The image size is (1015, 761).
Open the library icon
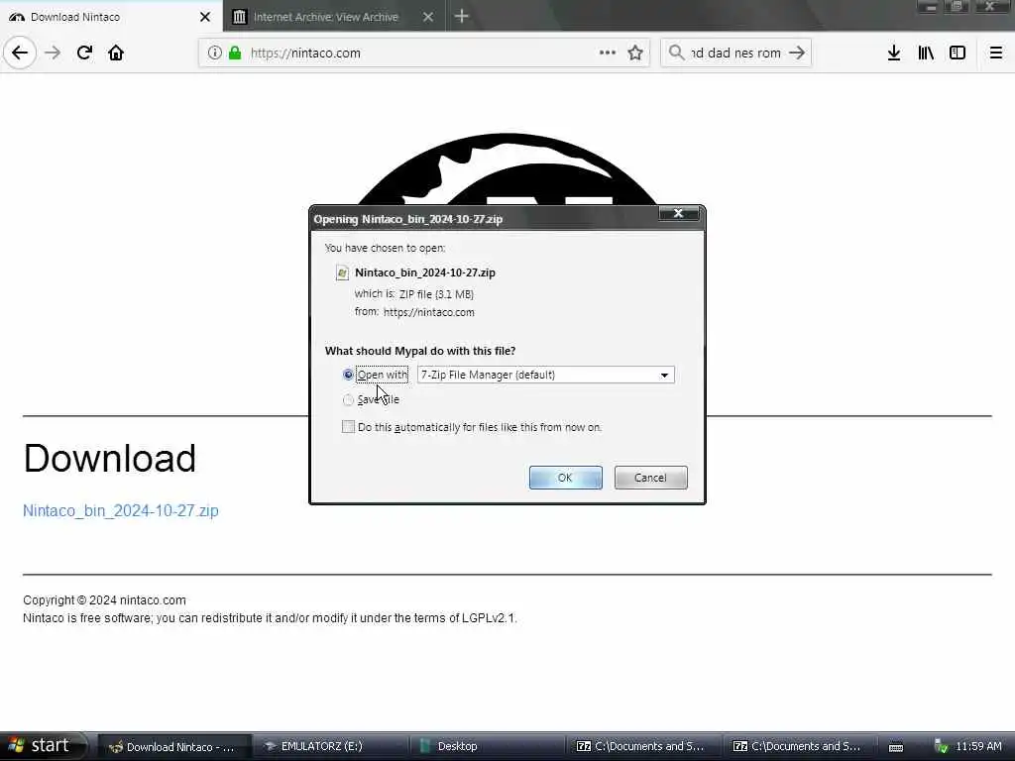926,53
